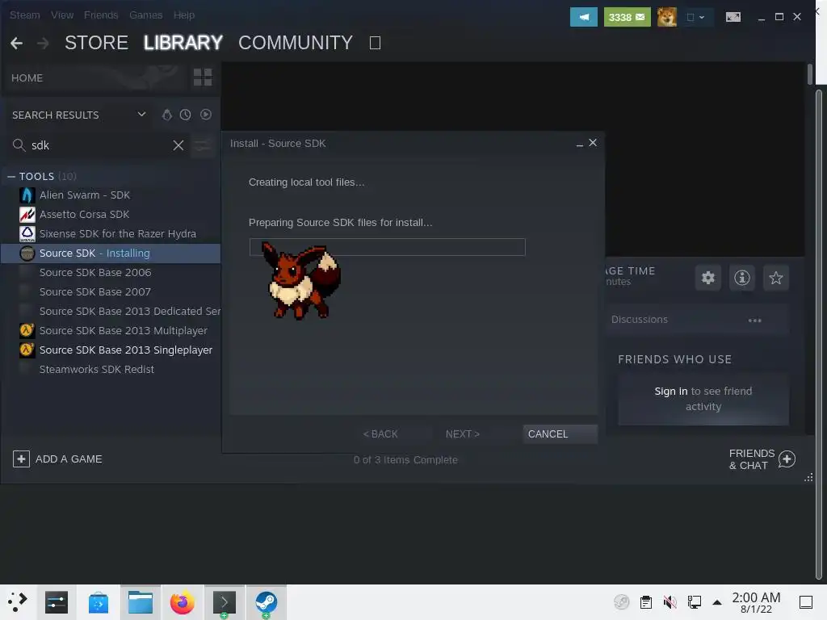
Task: Open the user avatar profile
Action: click(666, 17)
